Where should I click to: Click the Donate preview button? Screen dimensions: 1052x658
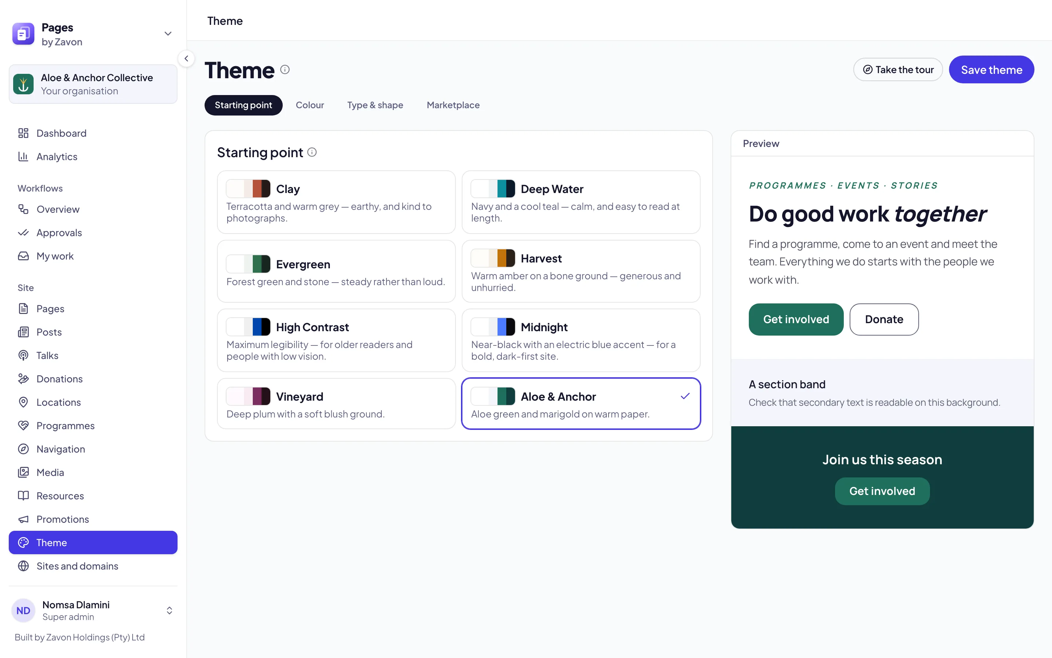pyautogui.click(x=884, y=319)
